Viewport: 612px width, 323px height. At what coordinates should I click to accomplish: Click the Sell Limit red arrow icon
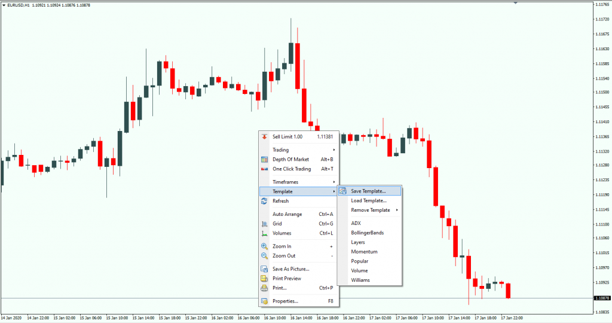264,137
